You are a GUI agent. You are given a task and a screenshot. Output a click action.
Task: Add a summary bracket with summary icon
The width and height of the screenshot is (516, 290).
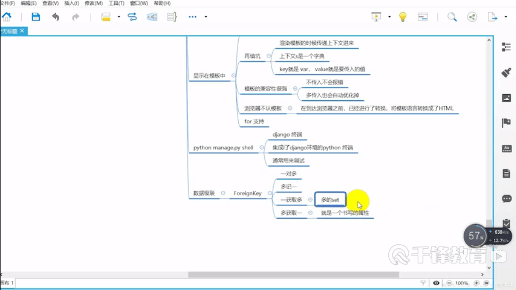click(172, 17)
